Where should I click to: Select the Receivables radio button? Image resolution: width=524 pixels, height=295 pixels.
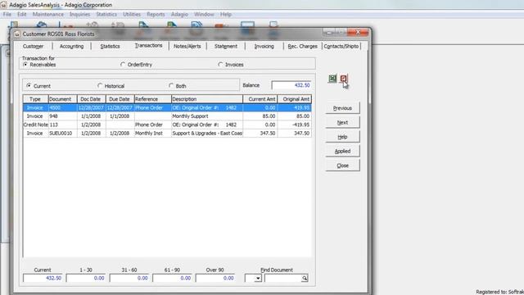click(x=25, y=64)
